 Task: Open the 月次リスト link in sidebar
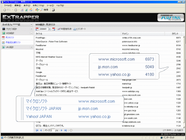(x=10, y=37)
